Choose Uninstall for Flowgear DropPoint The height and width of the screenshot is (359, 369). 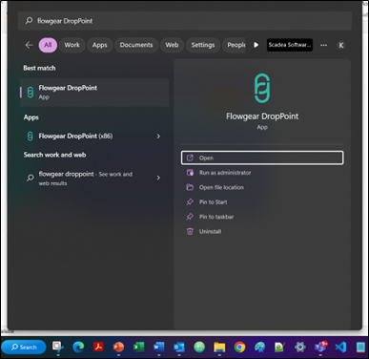point(262,231)
